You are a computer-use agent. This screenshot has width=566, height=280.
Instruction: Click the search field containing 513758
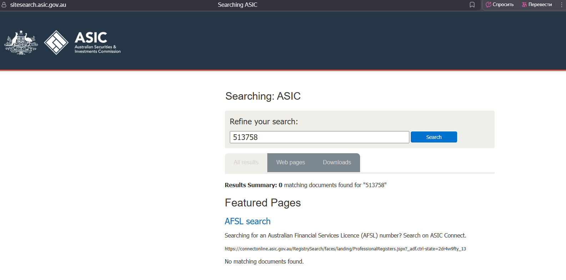319,137
